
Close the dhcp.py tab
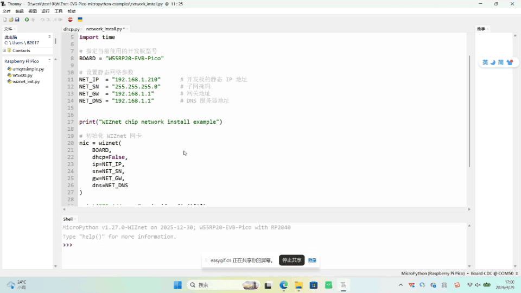coord(81,29)
